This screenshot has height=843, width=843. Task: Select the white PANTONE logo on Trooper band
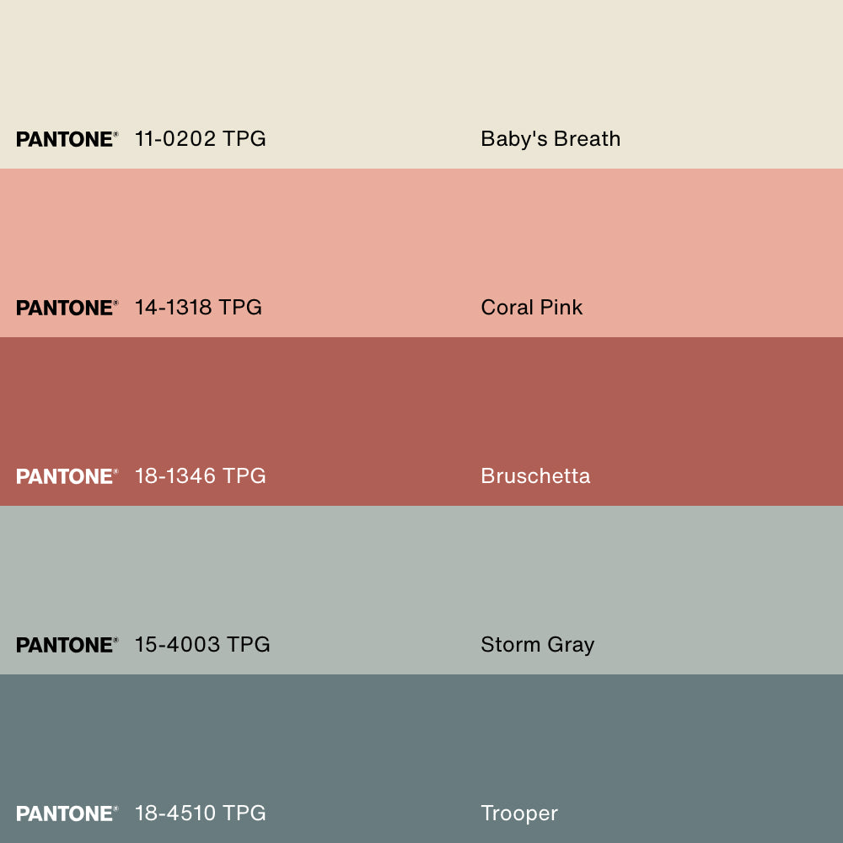click(67, 813)
